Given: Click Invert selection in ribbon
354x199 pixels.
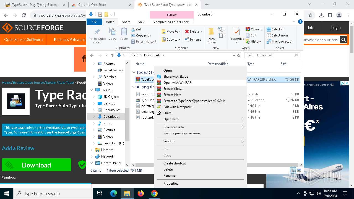Looking at the screenshot, I should 280,41.
